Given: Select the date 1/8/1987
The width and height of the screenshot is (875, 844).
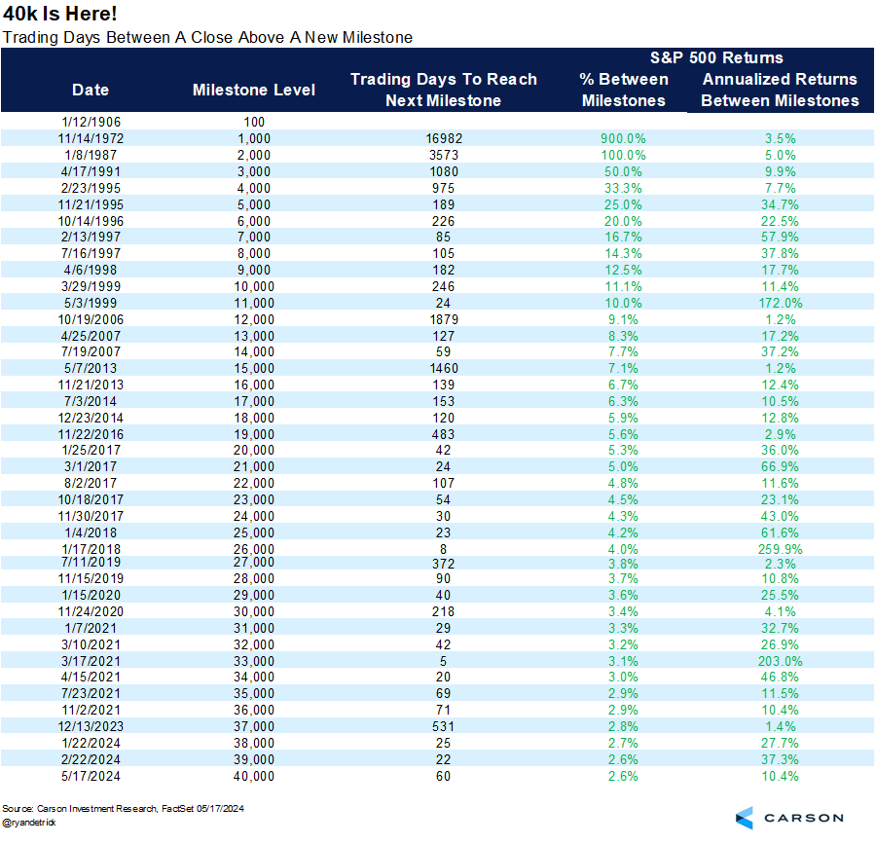Looking at the screenshot, I should tap(91, 155).
